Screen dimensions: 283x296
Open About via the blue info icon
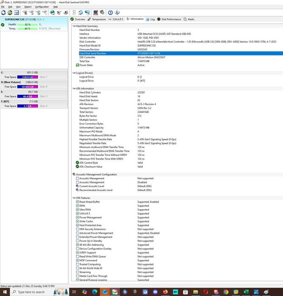point(117,13)
